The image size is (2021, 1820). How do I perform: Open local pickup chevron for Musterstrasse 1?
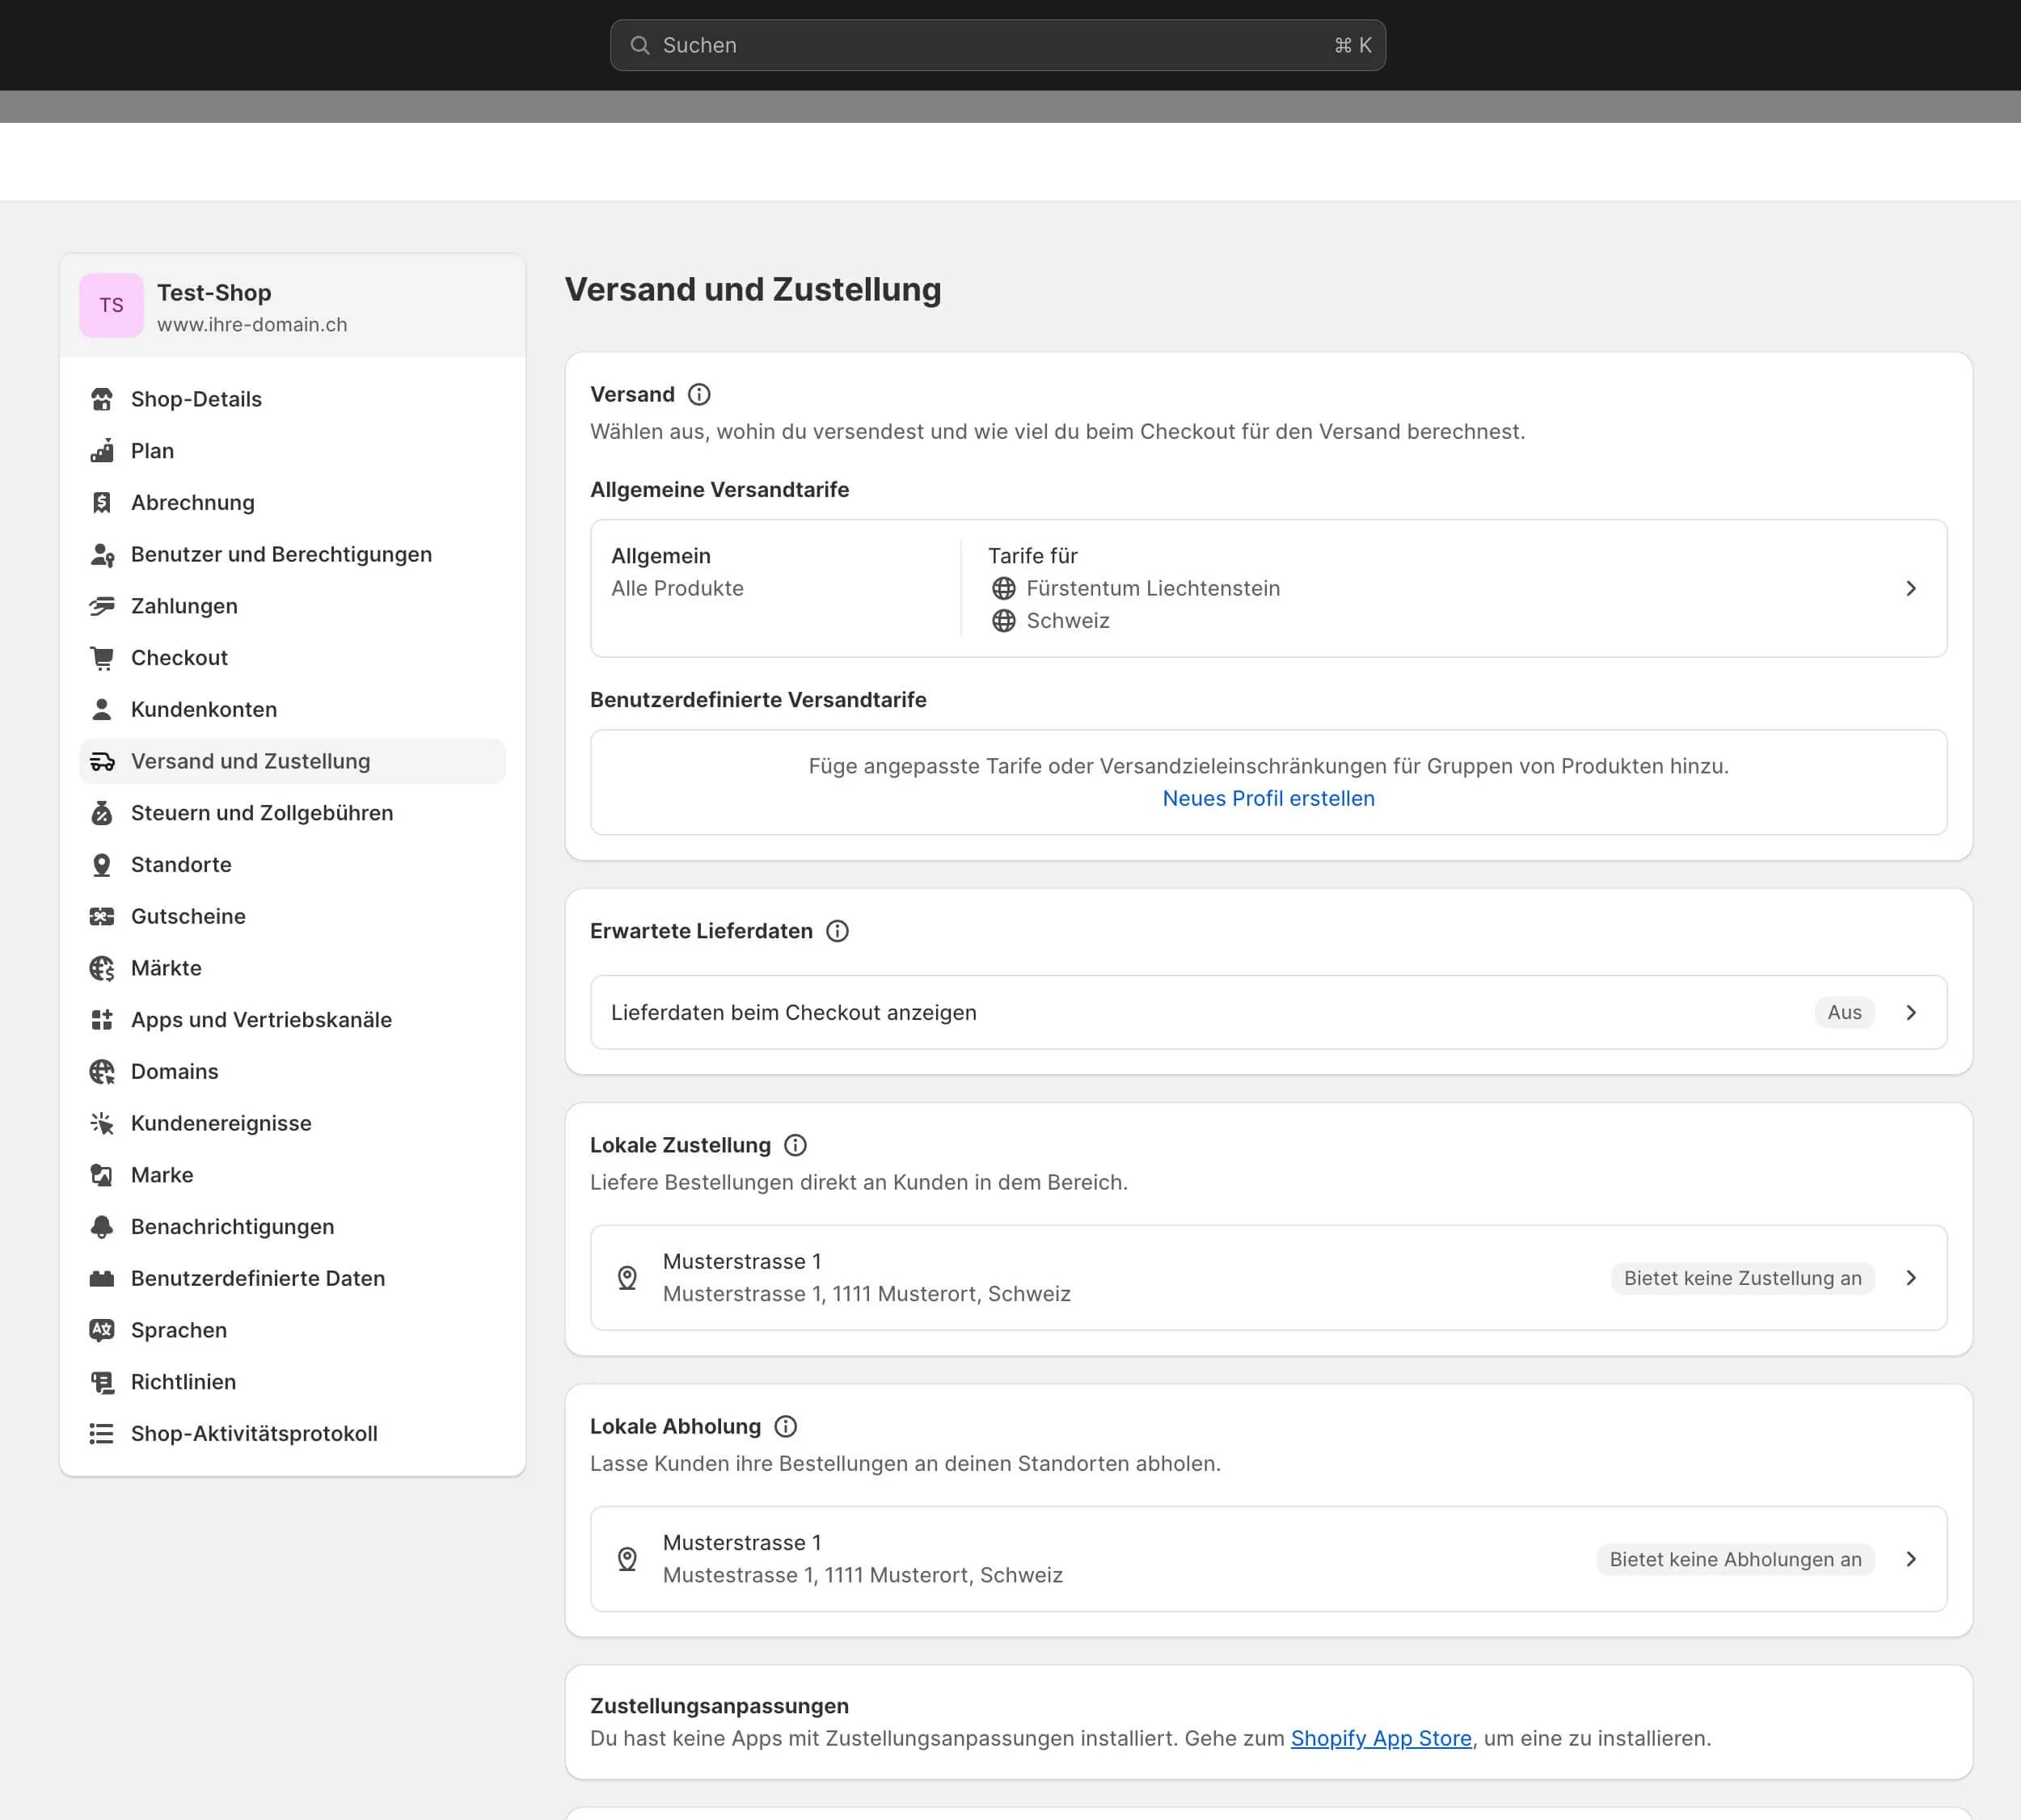[1910, 1559]
